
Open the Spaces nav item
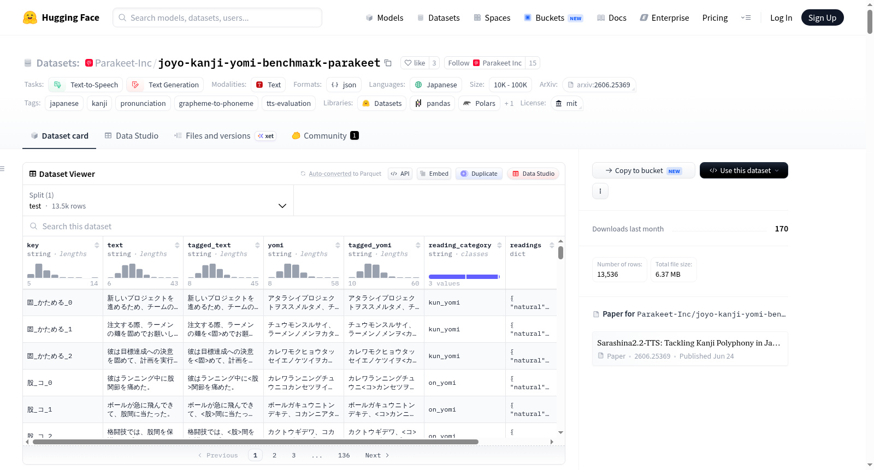pos(492,17)
